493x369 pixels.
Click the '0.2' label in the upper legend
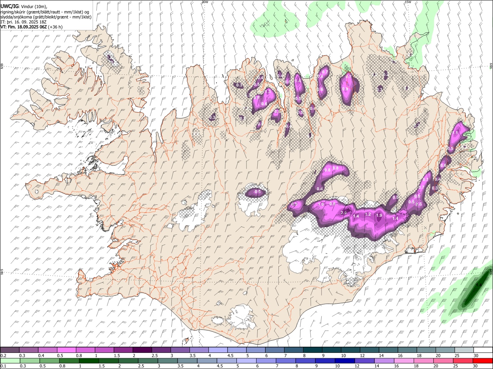click(x=3, y=356)
